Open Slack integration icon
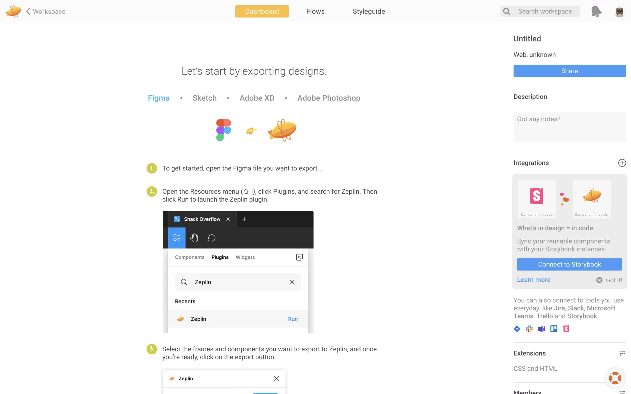The width and height of the screenshot is (631, 394). click(x=529, y=329)
